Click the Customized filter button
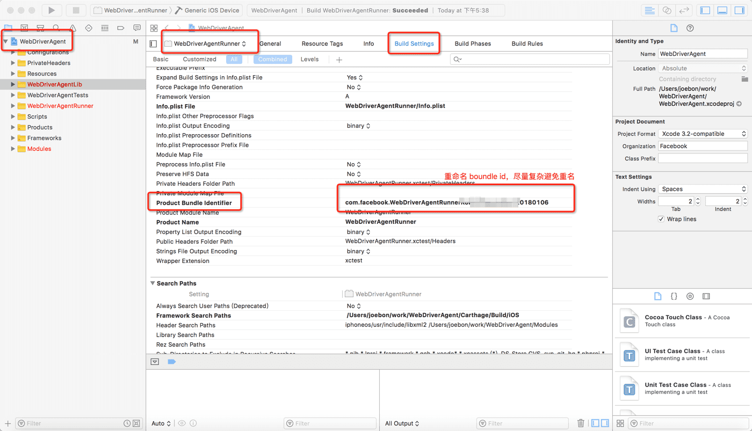752x431 pixels. (199, 59)
